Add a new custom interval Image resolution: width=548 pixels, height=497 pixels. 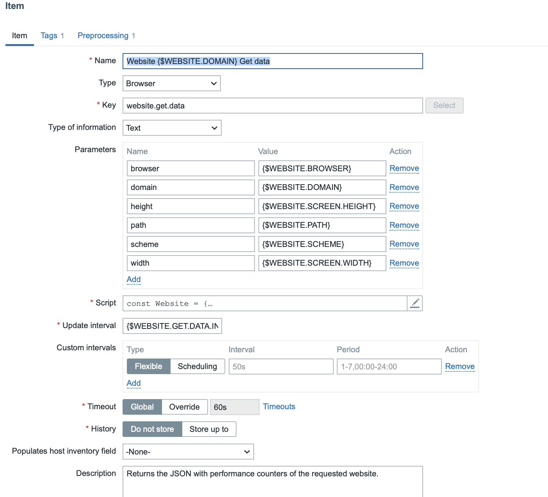tap(133, 383)
